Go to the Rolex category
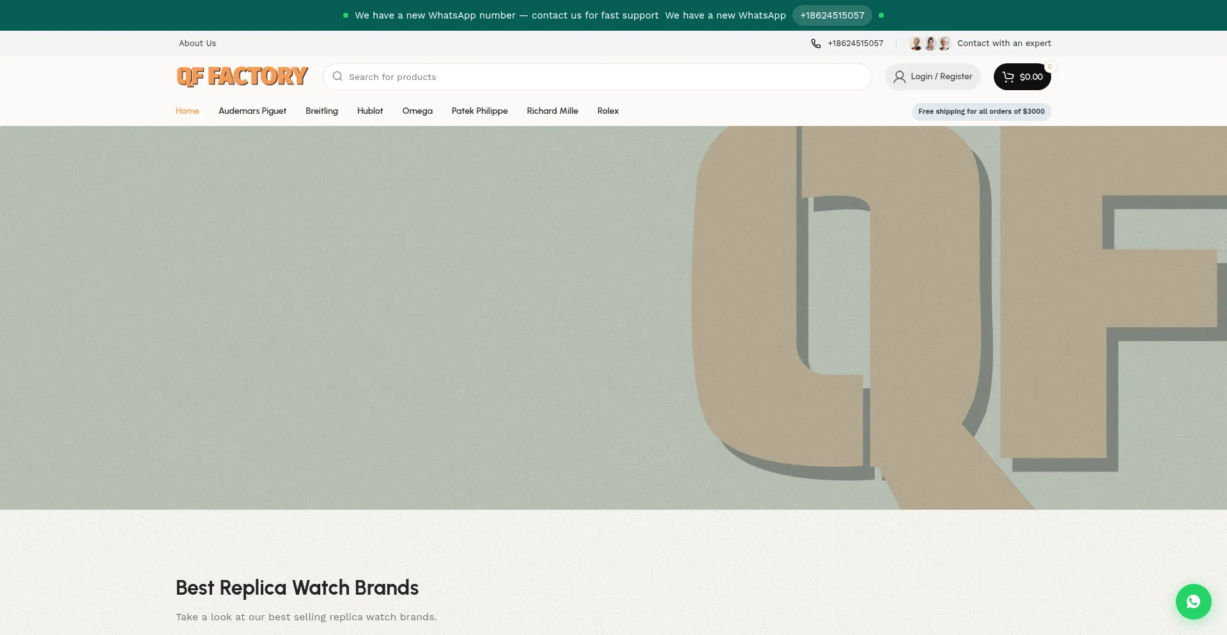 pos(608,111)
